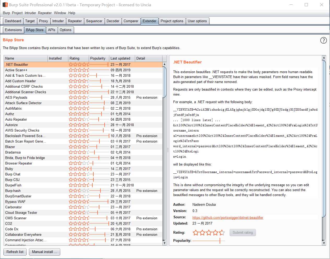Click the popularity bar of Bypass WAF row
Screen dimensions: 330x259
(99, 202)
